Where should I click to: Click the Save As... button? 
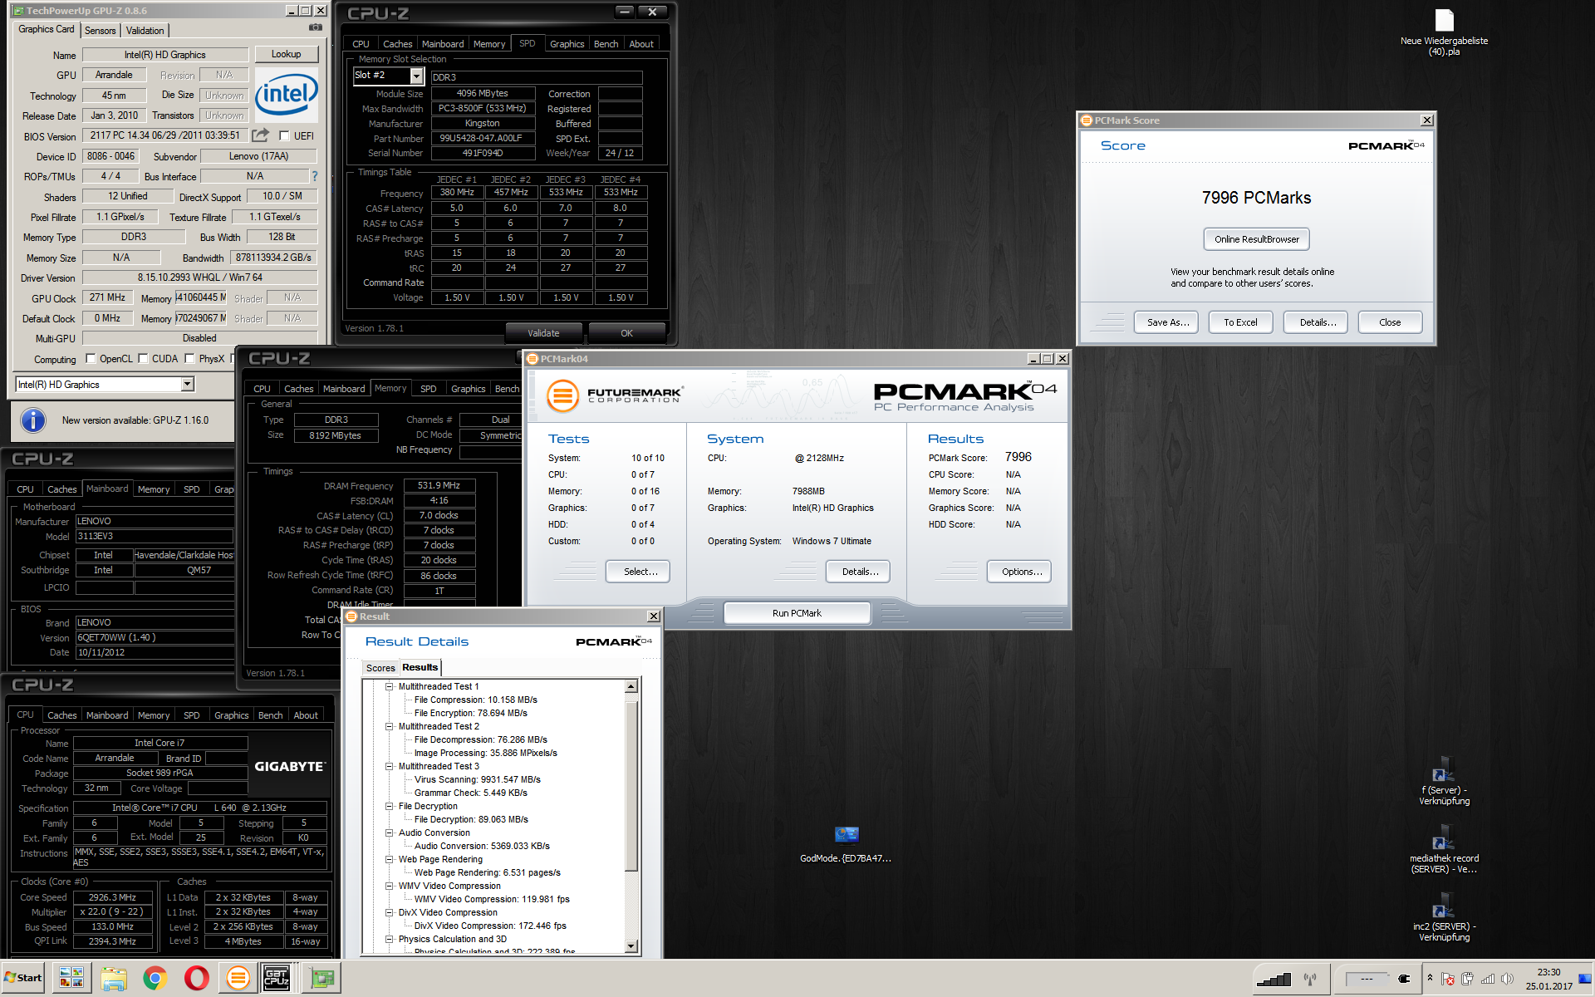[x=1167, y=322]
